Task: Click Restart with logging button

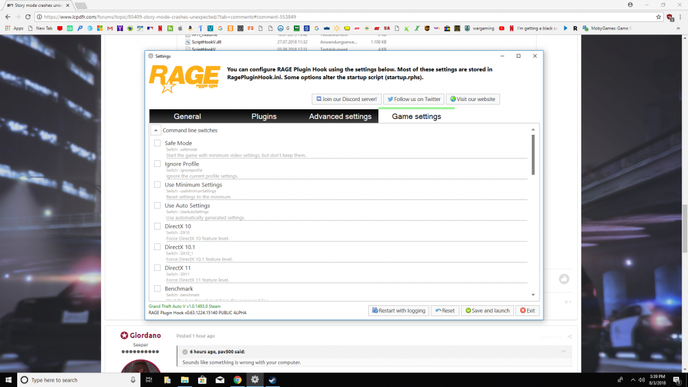Action: click(x=398, y=310)
